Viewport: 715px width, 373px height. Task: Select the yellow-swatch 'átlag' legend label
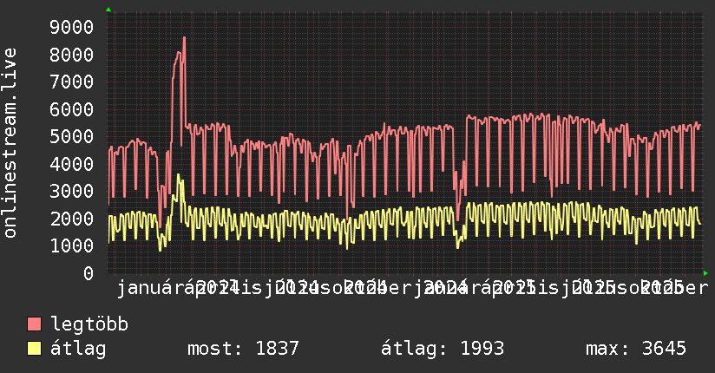click(78, 349)
